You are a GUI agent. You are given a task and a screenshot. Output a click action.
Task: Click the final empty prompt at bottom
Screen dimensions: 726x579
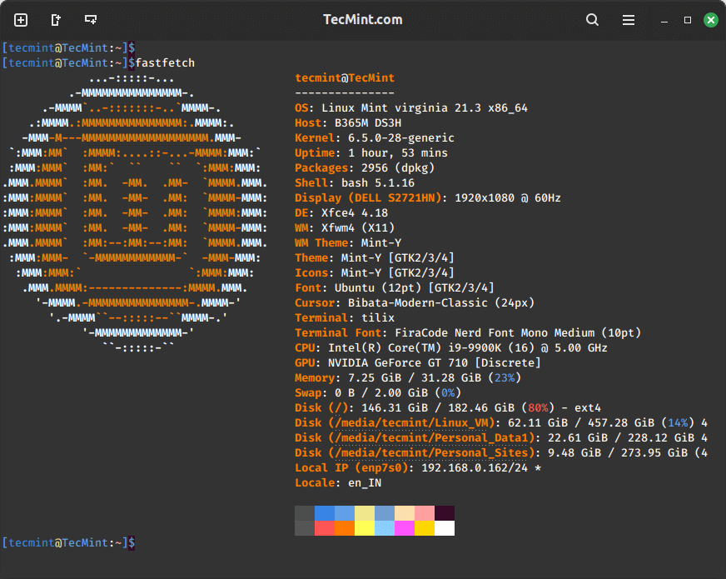click(68, 543)
